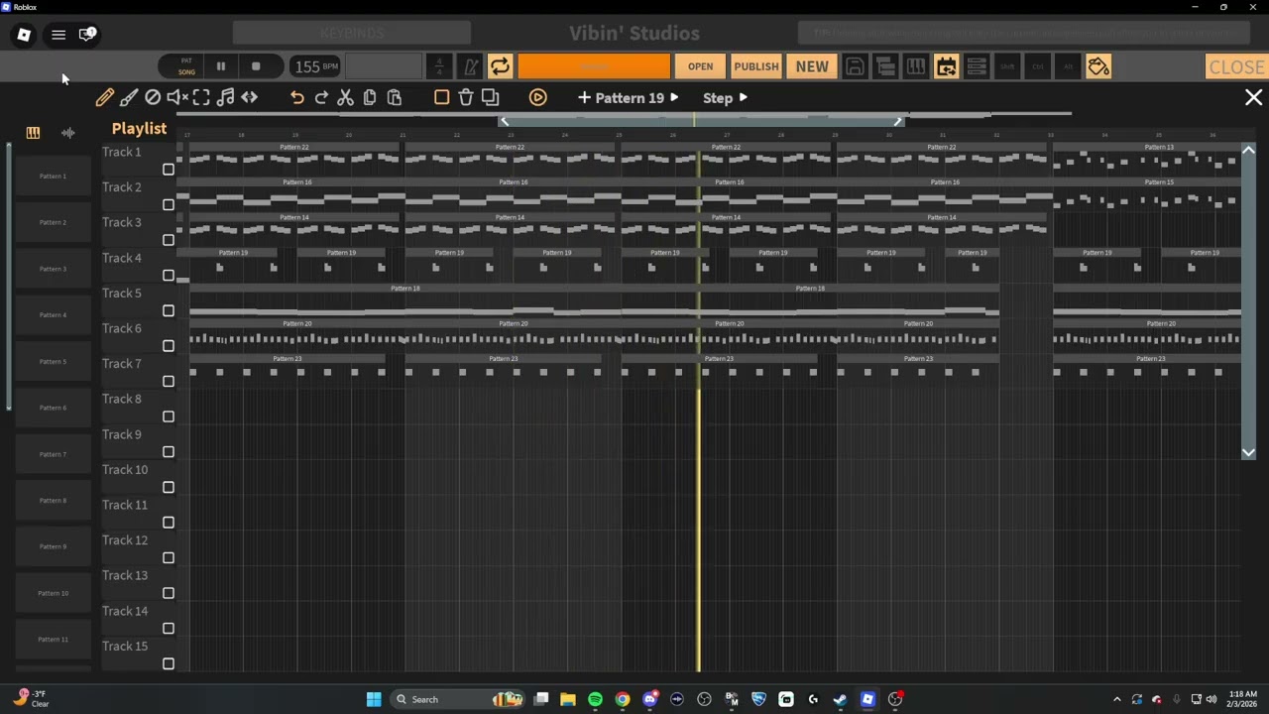Screen dimensions: 1269x714
Task: Open the Roblox logo menu
Action: tap(24, 35)
